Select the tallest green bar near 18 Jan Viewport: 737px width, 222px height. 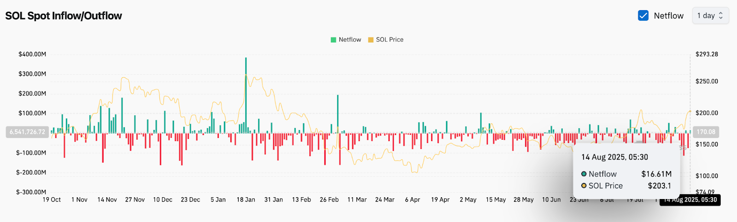246,92
